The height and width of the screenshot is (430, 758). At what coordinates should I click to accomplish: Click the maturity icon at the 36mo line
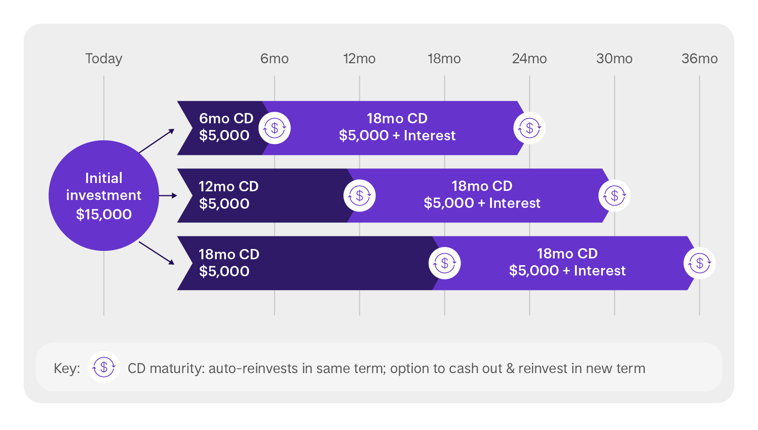click(700, 263)
